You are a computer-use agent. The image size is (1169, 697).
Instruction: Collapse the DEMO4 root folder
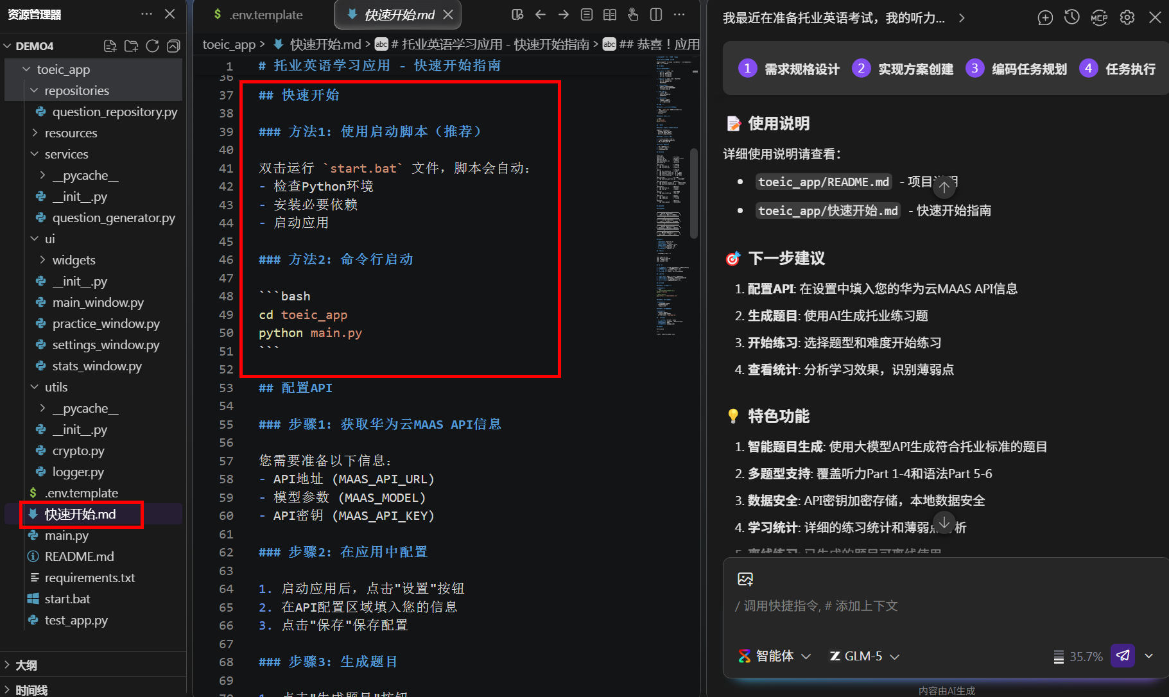click(x=8, y=46)
